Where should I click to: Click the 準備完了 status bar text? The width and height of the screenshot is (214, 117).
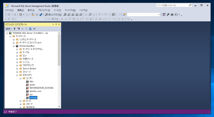click(x=13, y=112)
